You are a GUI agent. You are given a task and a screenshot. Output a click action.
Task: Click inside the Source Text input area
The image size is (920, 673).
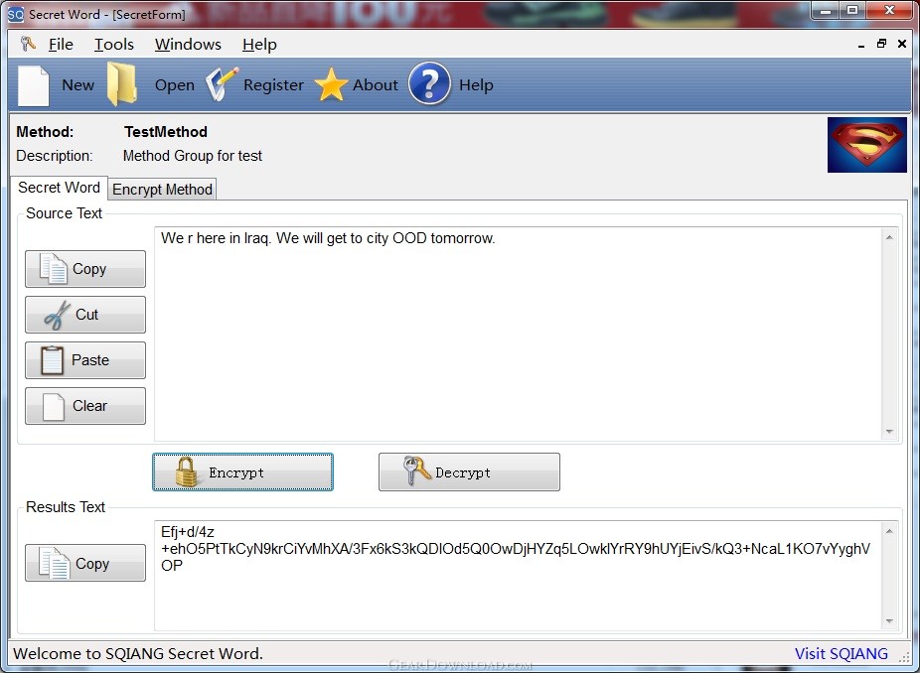[520, 335]
